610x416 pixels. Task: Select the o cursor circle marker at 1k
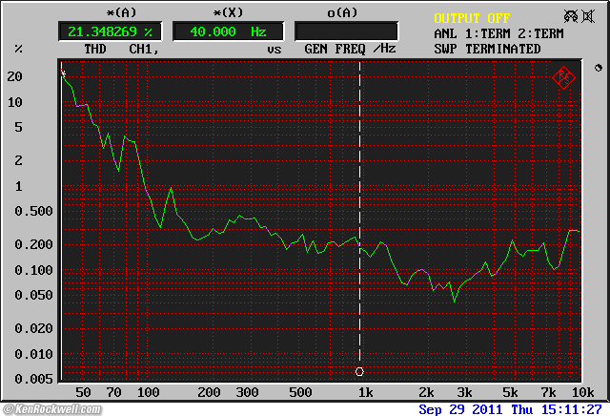(359, 371)
